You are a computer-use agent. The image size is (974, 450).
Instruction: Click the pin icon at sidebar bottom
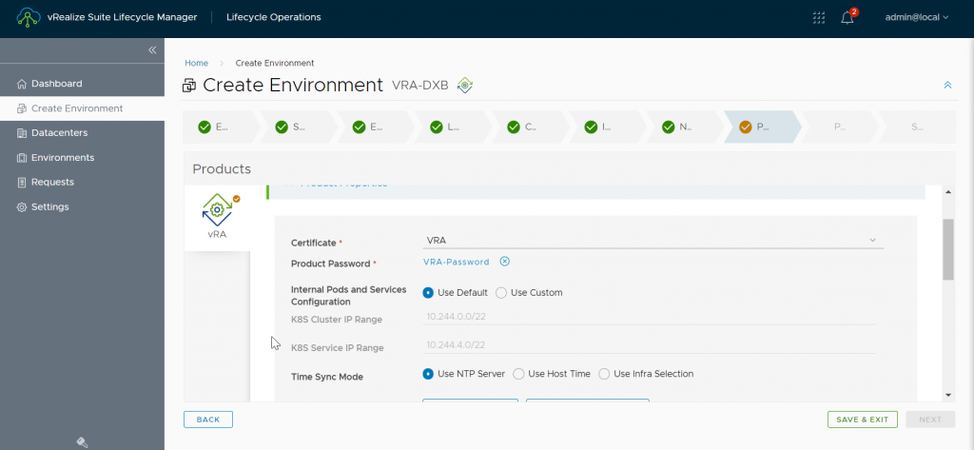tap(82, 442)
